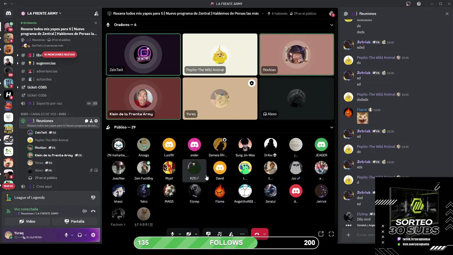The width and height of the screenshot is (453, 255).
Task: Pop out the stage window
Action: click(321, 234)
